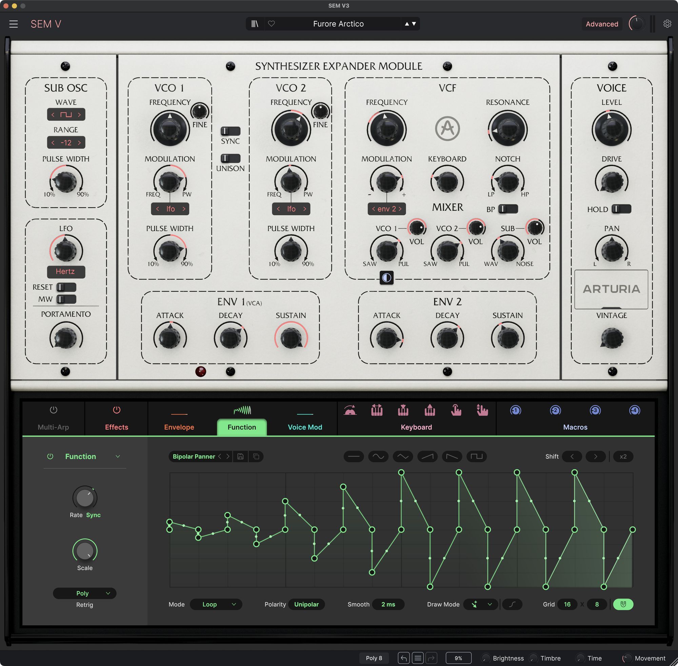Open the hamburger main menu
The image size is (678, 666).
tap(13, 24)
